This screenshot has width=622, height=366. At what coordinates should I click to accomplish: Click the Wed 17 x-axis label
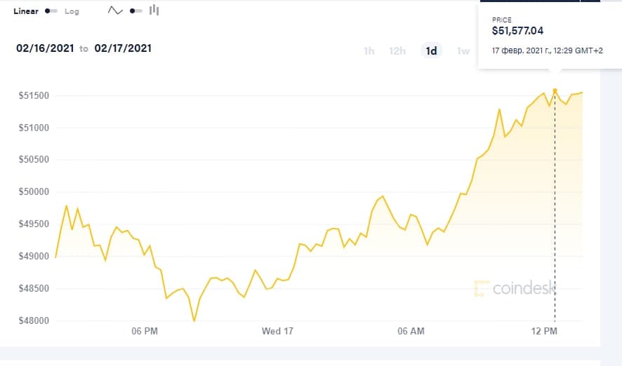tap(277, 330)
